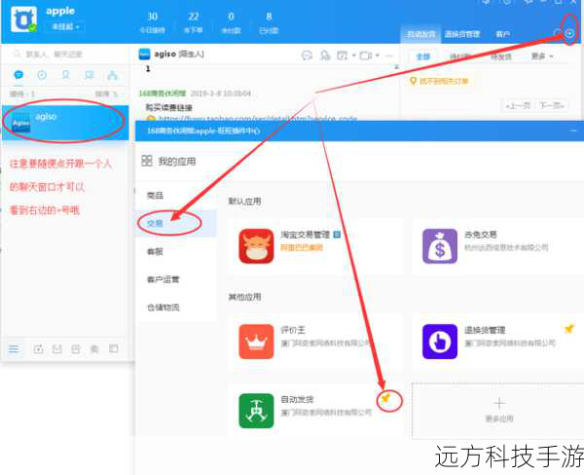Viewport: 584px width, 475px height.
Task: Click the 未下单 count of 22
Action: 193,22
